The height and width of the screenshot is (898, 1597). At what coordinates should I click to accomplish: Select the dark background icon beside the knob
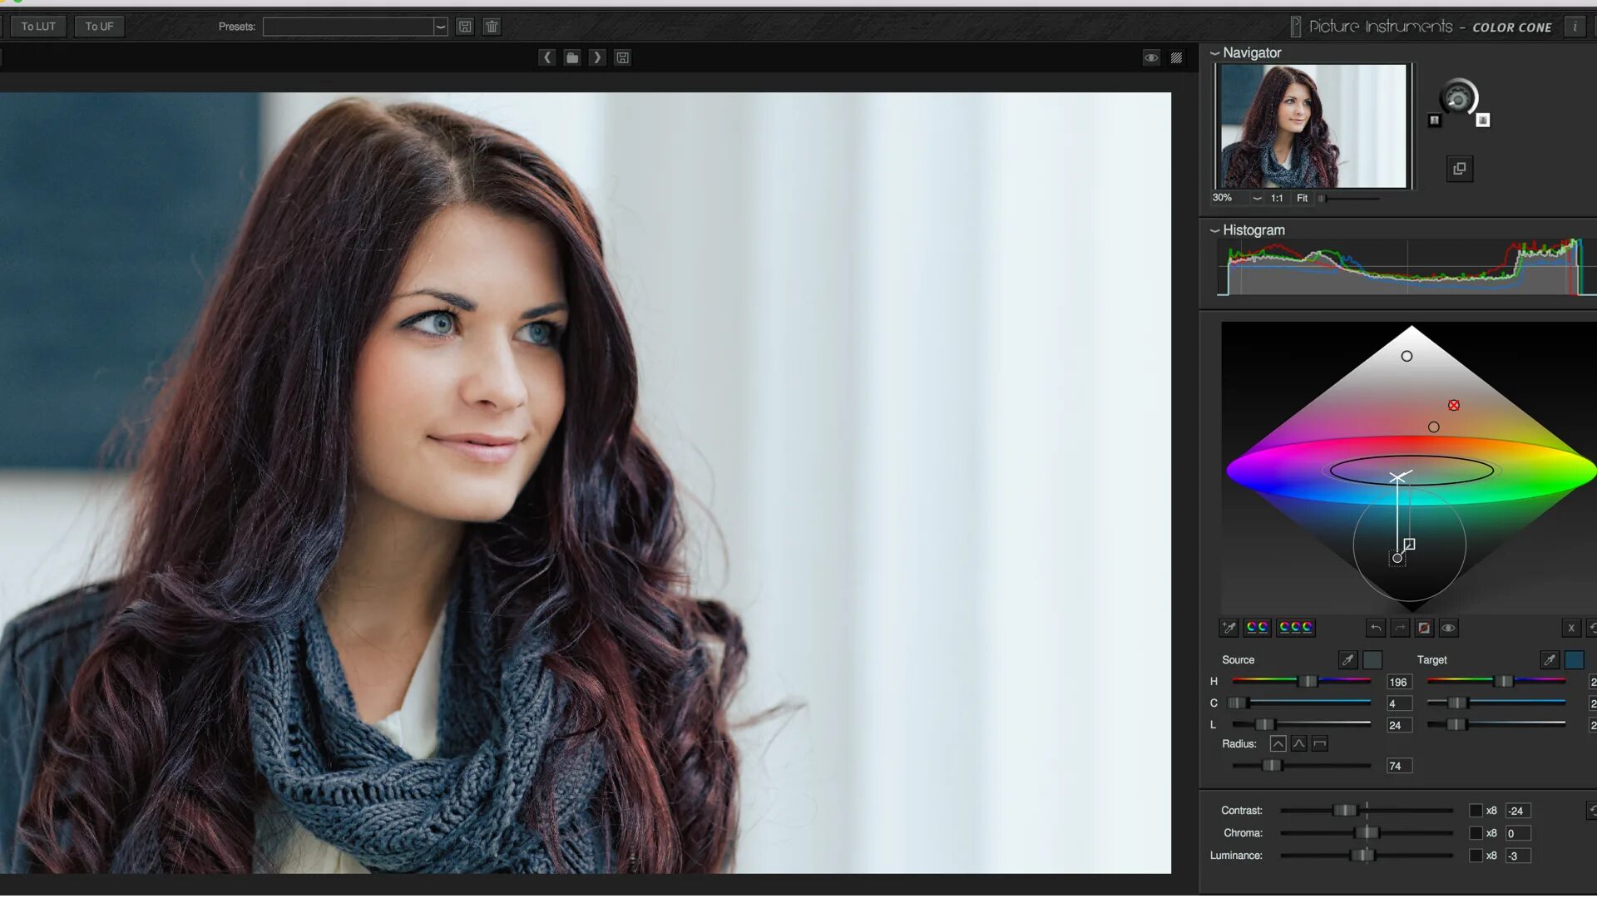pos(1434,121)
